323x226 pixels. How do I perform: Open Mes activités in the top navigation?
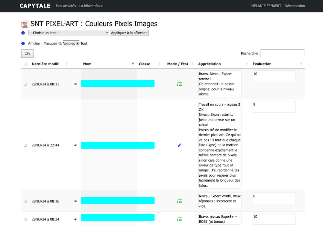coord(66,6)
